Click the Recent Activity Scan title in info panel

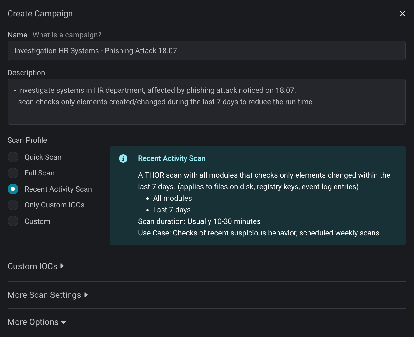(x=172, y=158)
